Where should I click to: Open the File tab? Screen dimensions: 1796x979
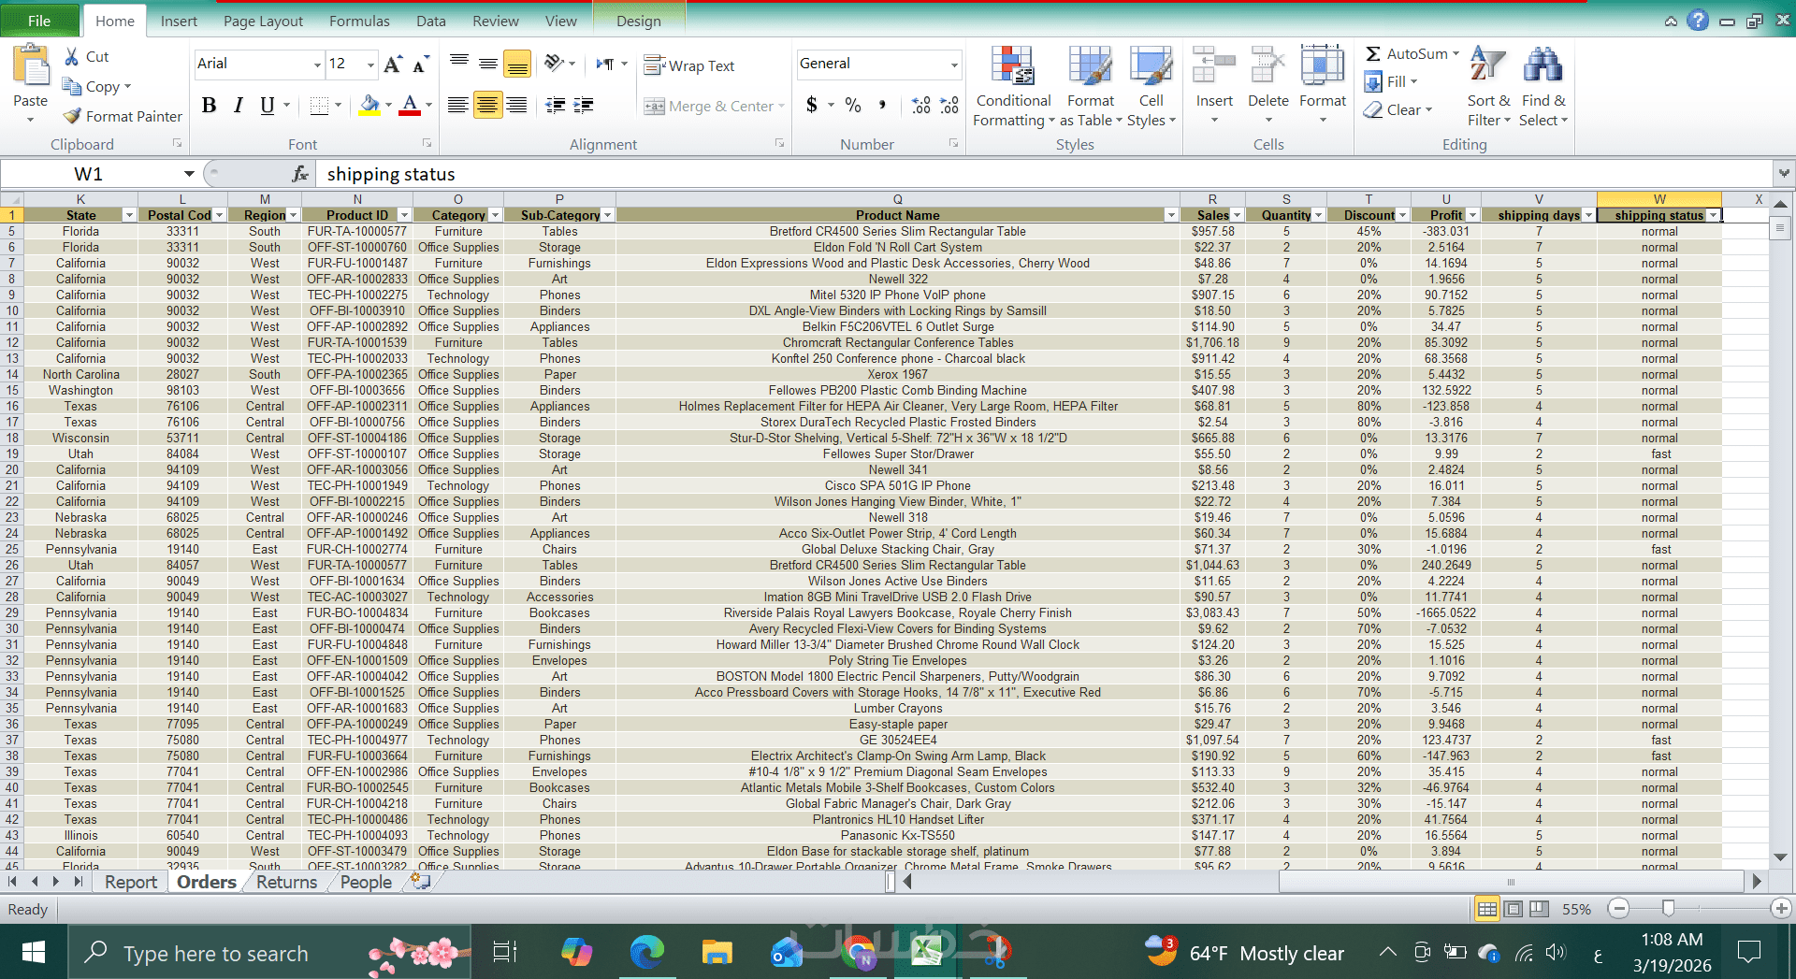[39, 21]
